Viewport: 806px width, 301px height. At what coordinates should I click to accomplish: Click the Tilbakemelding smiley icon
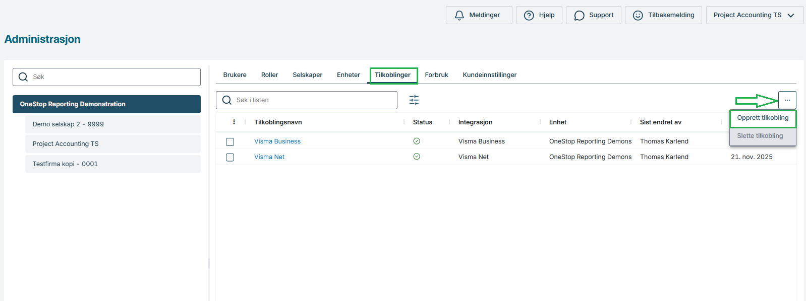point(638,16)
